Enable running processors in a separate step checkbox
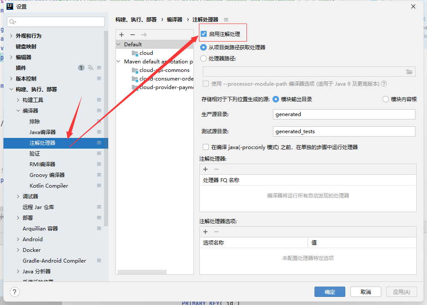 point(206,147)
